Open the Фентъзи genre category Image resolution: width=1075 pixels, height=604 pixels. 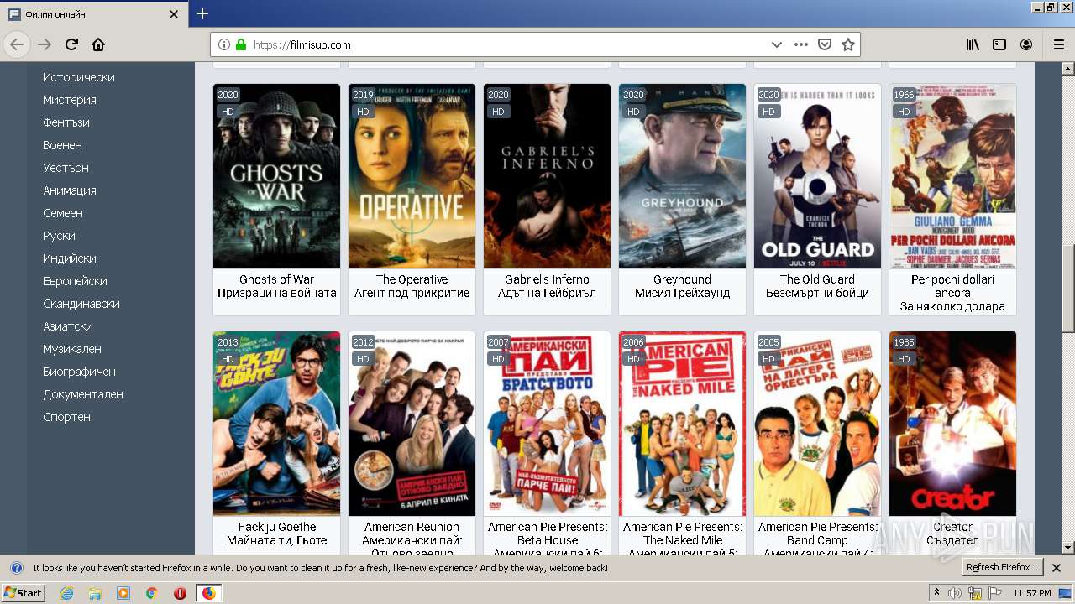point(66,122)
